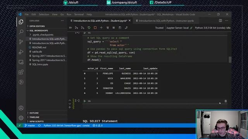Close the Student notebook tab
This screenshot has width=248, height=139.
[x=130, y=20]
